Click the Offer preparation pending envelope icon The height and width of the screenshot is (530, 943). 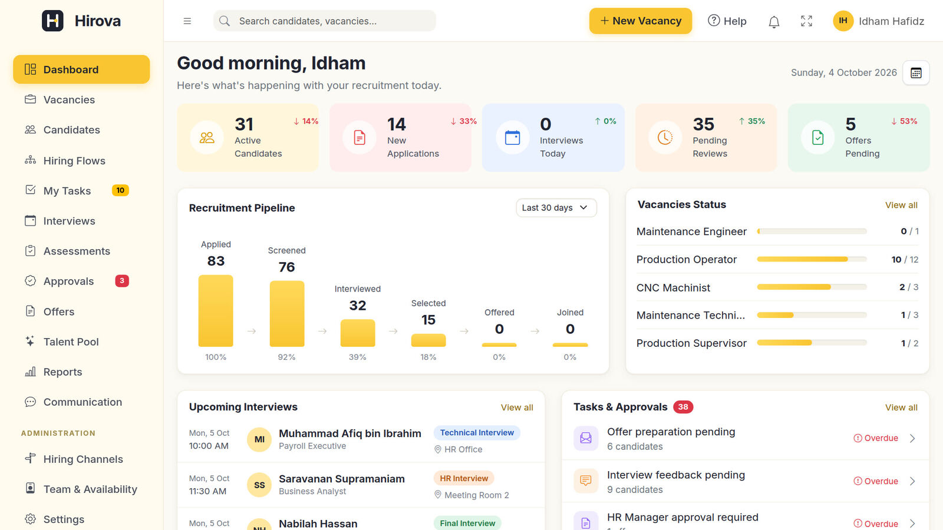pyautogui.click(x=586, y=438)
